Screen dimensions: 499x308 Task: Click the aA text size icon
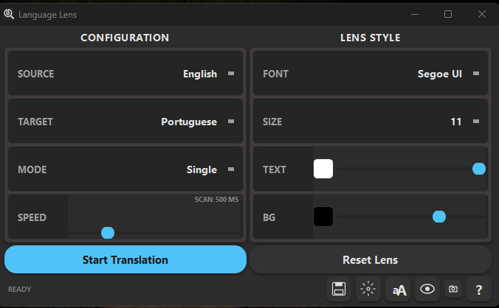(x=398, y=289)
